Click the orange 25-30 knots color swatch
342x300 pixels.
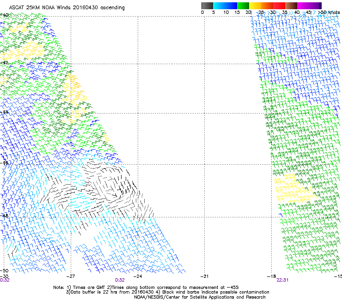click(x=267, y=6)
